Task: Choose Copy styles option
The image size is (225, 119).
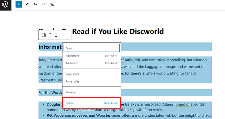Action: click(x=92, y=74)
